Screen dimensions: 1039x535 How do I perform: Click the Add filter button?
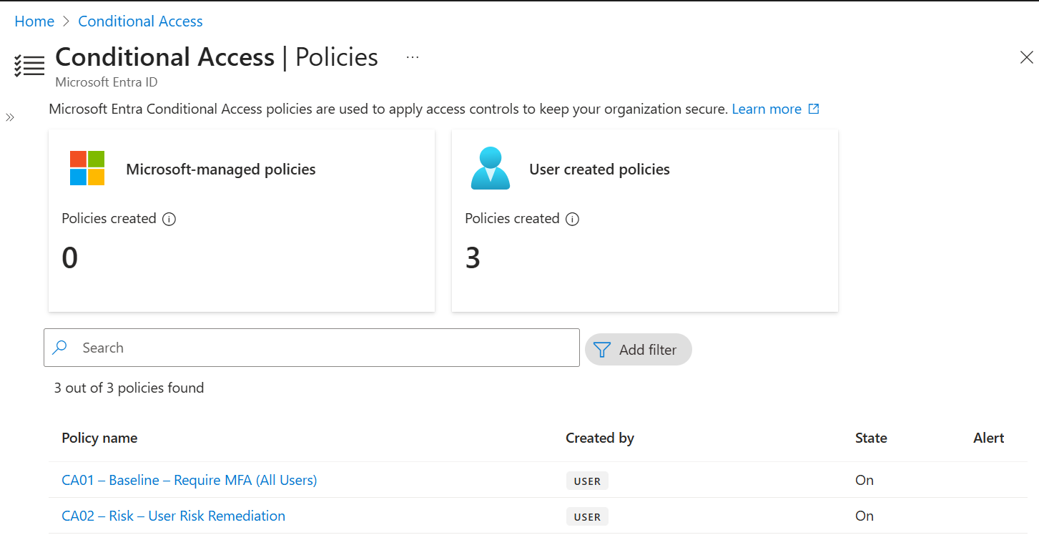click(639, 350)
